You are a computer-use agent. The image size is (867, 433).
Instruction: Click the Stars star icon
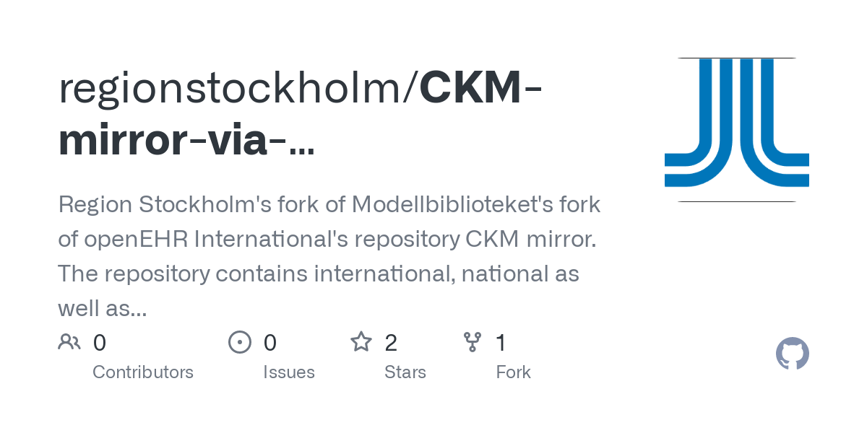tap(361, 342)
